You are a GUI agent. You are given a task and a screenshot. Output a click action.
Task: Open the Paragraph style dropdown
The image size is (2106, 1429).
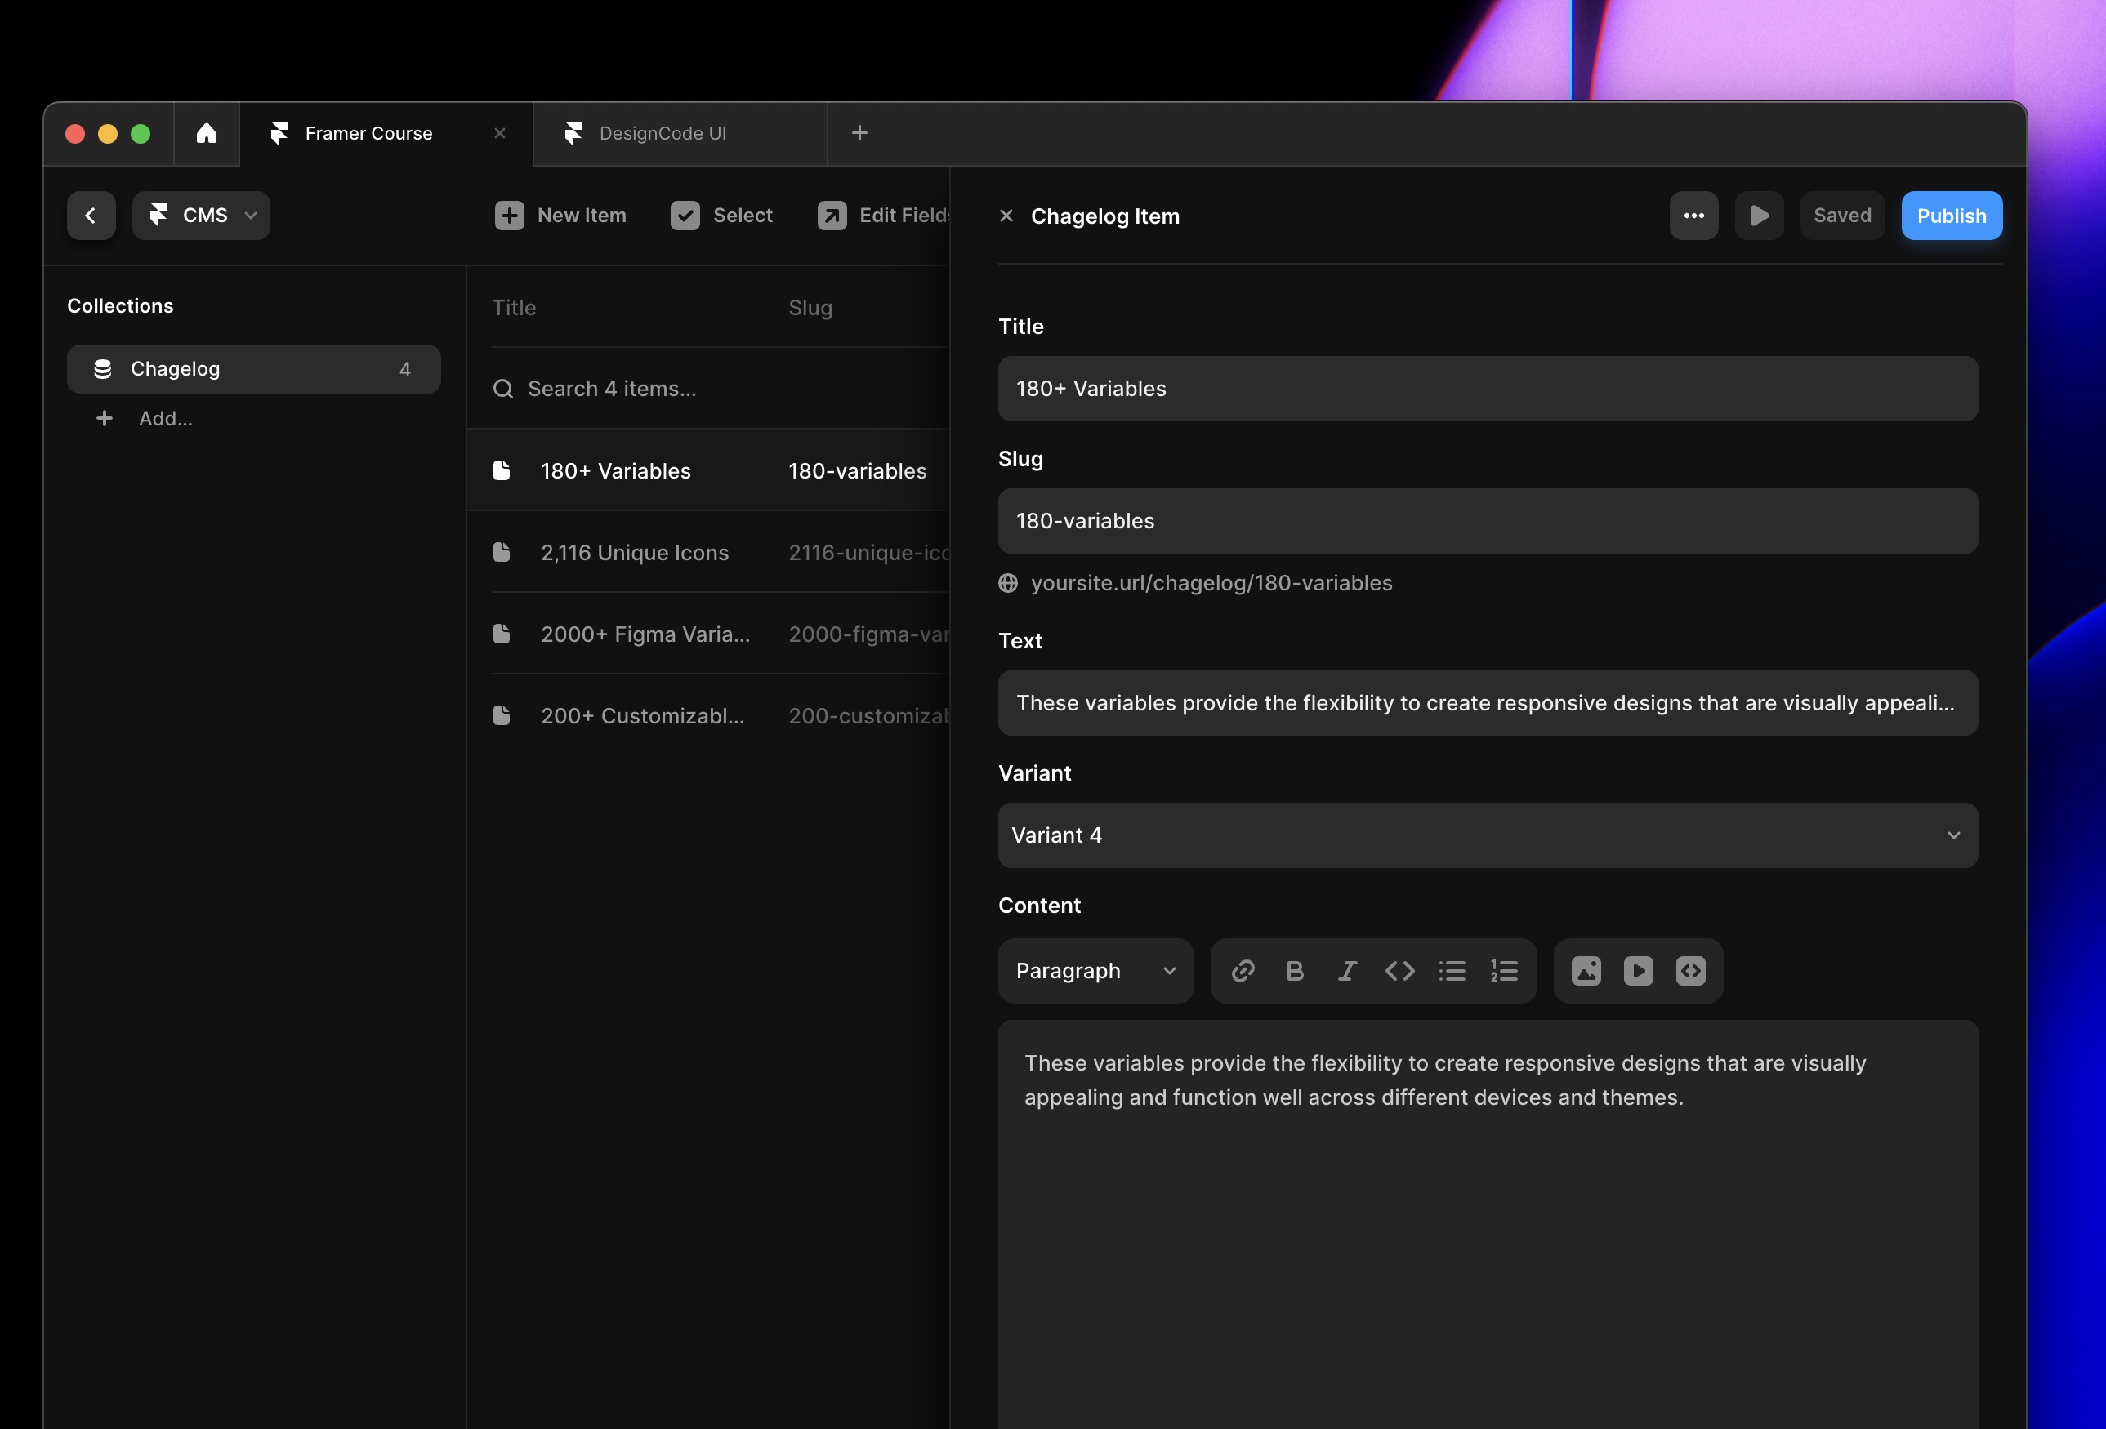pos(1095,971)
